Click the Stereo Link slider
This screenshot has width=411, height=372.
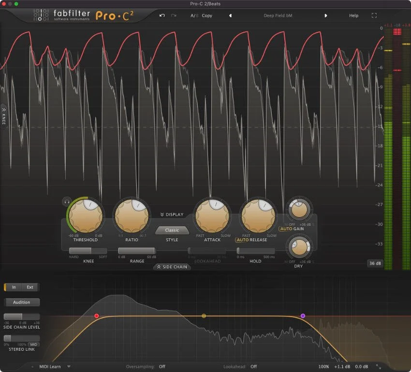22,338
